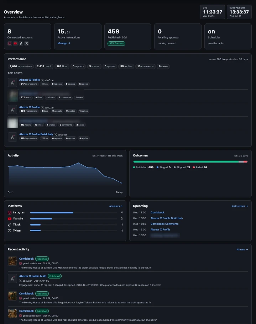Click the 6 saves pill
Screen dimensions: 256x324
click(x=163, y=66)
